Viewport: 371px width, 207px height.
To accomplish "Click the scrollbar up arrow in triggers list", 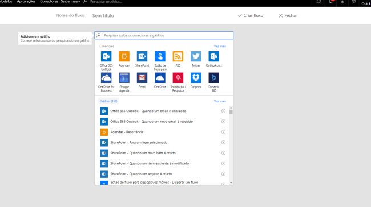I will point(231,107).
